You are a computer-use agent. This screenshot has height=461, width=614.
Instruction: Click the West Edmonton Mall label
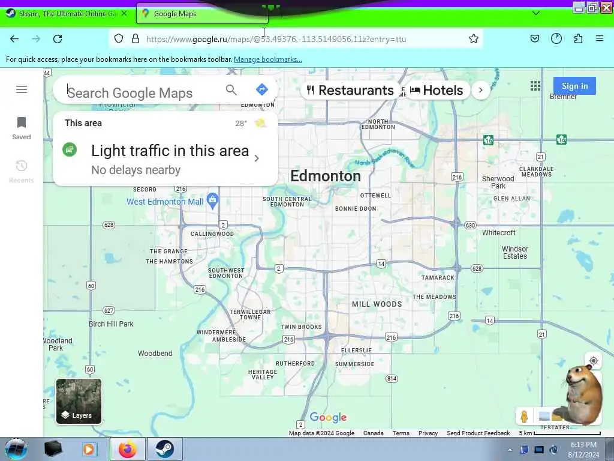pyautogui.click(x=165, y=202)
